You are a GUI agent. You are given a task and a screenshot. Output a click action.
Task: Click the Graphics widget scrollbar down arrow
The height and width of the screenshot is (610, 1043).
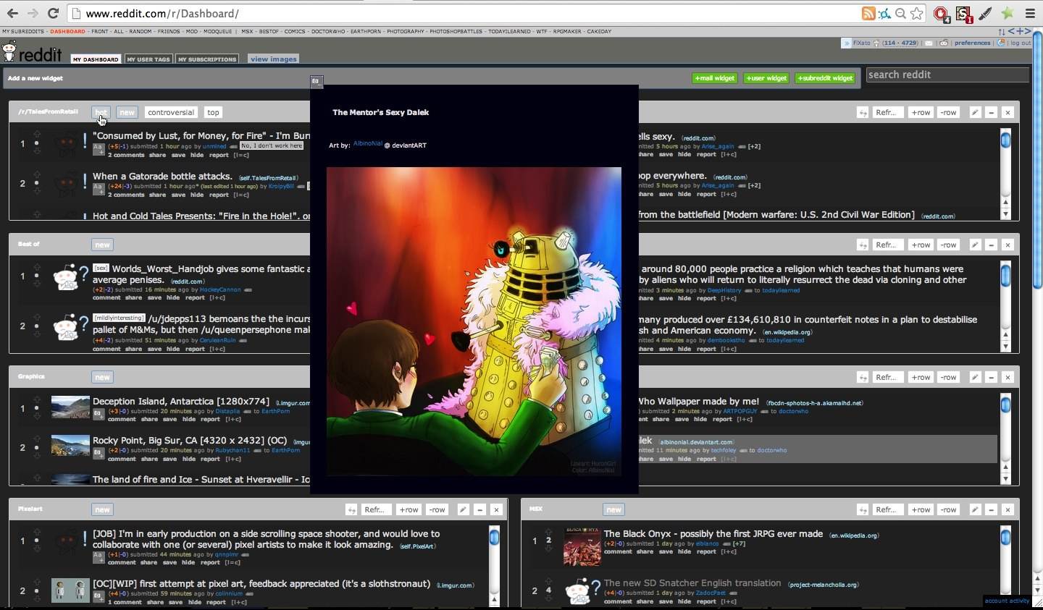1005,479
